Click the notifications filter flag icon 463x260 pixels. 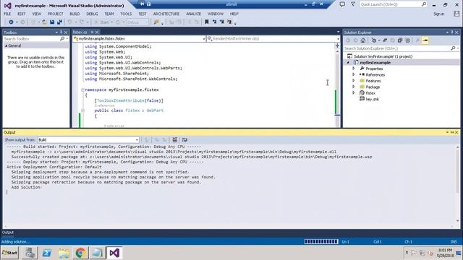[353, 4]
